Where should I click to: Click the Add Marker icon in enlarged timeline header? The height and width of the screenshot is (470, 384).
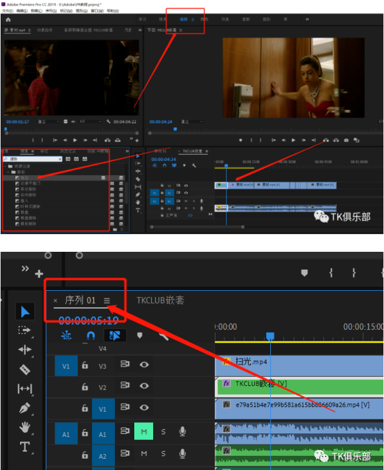tap(140, 336)
